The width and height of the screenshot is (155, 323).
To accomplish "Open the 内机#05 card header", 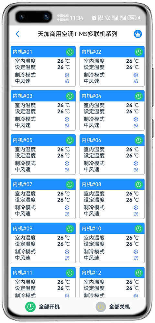I will (x=43, y=140).
